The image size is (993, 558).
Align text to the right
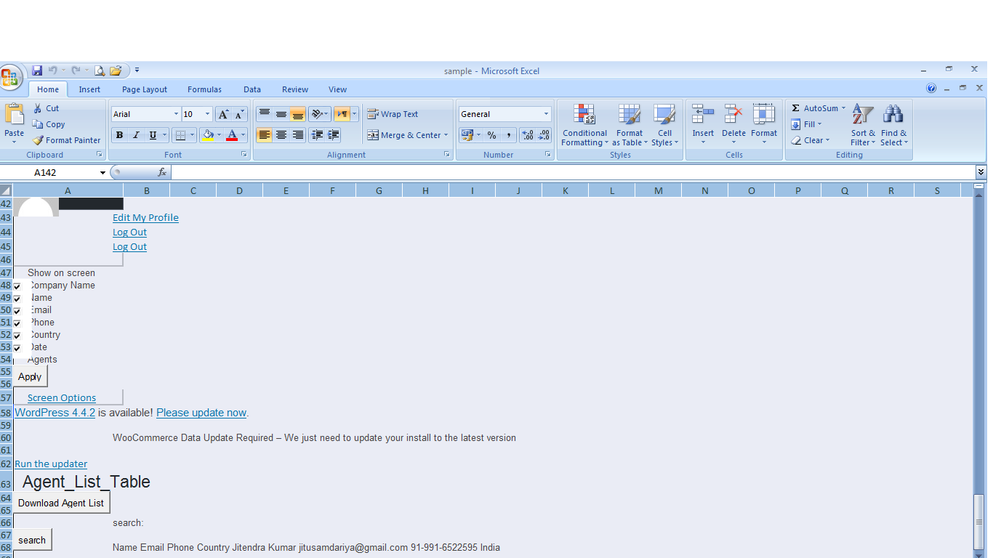tap(297, 135)
